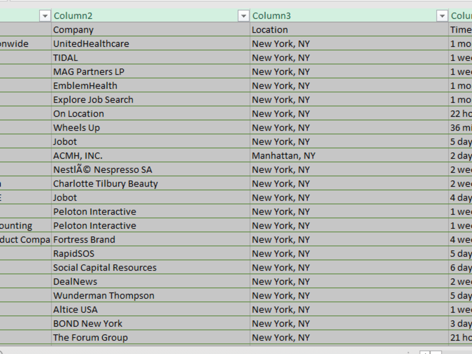Select the On Location cell
Screen dimensions: 472x354
coord(151,113)
